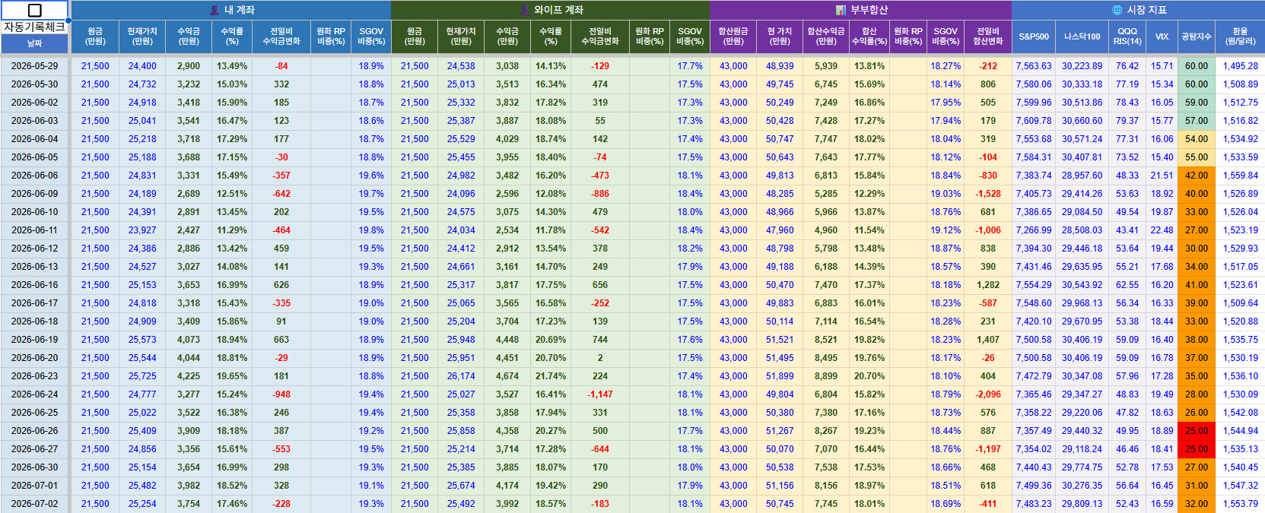The width and height of the screenshot is (1265, 513).
Task: Click the QQQ RSI value 79.37
Action: 1127,121
